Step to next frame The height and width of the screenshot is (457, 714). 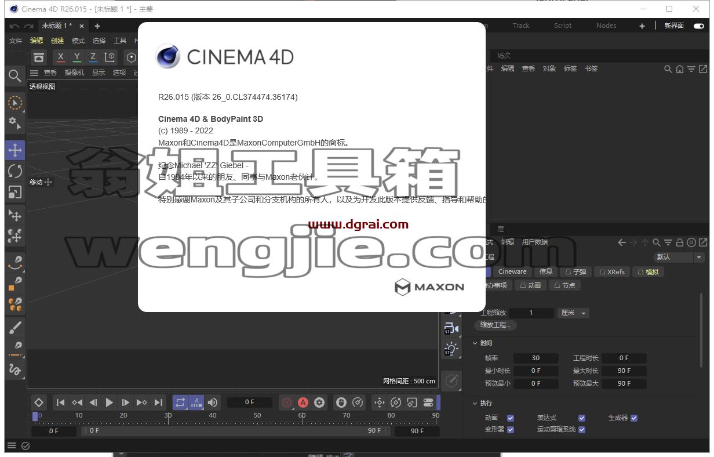tap(125, 402)
